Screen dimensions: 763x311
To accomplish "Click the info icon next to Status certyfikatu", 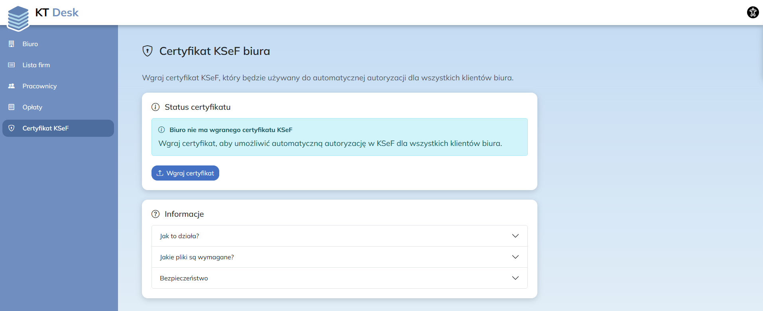I will (x=155, y=107).
